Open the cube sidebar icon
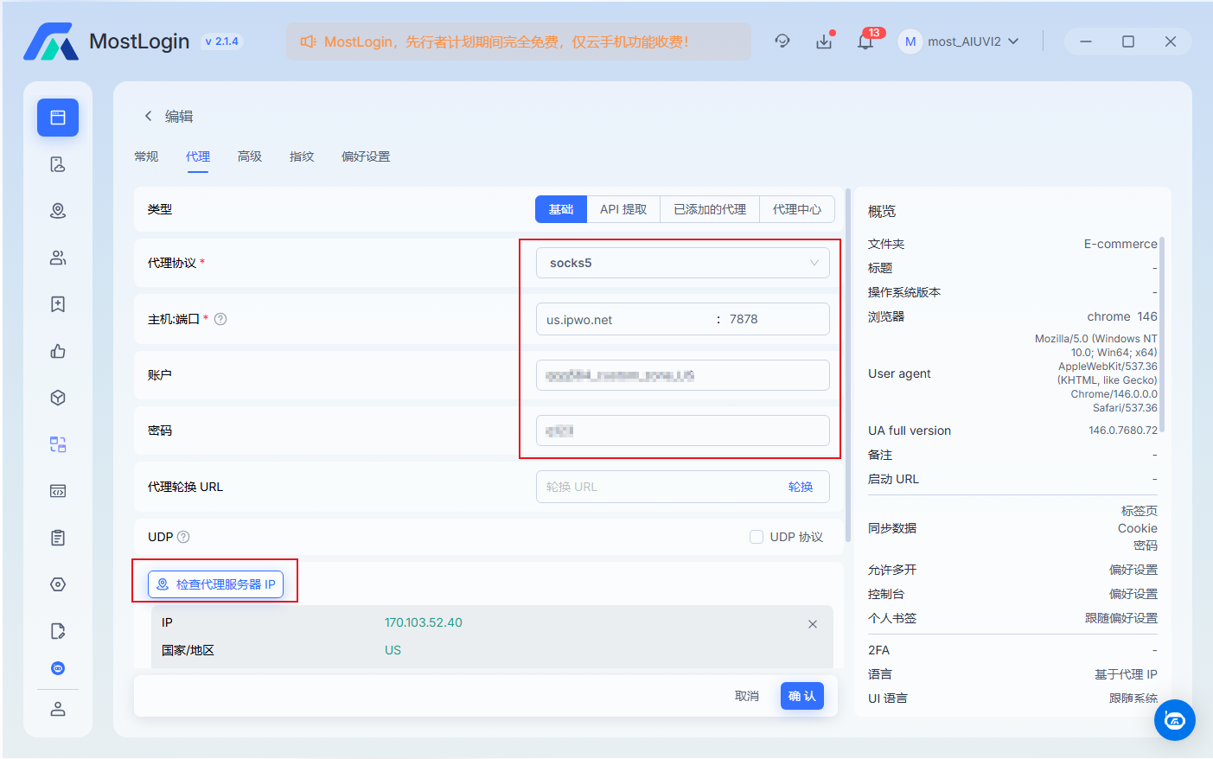This screenshot has height=759, width=1213. click(58, 398)
